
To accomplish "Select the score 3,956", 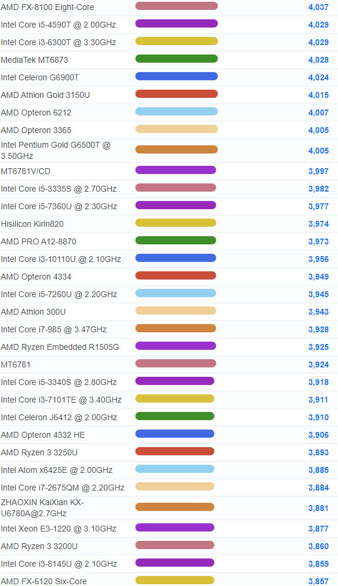I will [318, 259].
